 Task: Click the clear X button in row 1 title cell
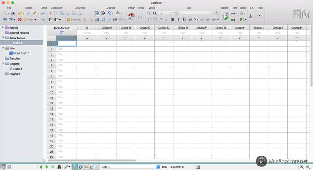[x=74, y=38]
